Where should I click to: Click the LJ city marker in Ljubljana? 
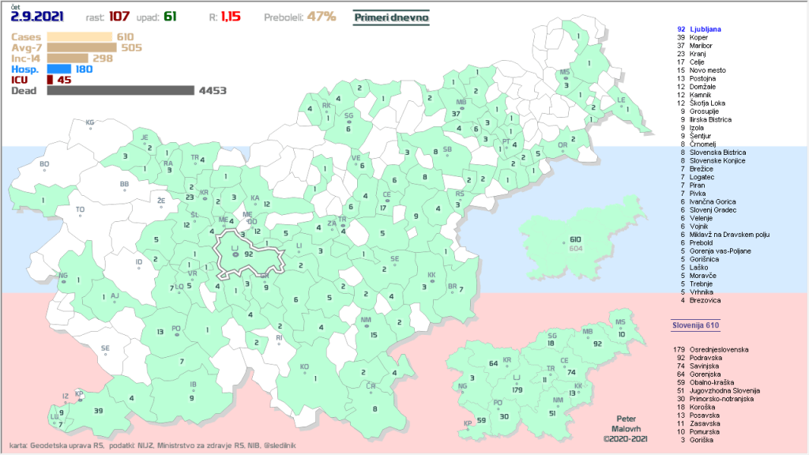pyautogui.click(x=235, y=254)
